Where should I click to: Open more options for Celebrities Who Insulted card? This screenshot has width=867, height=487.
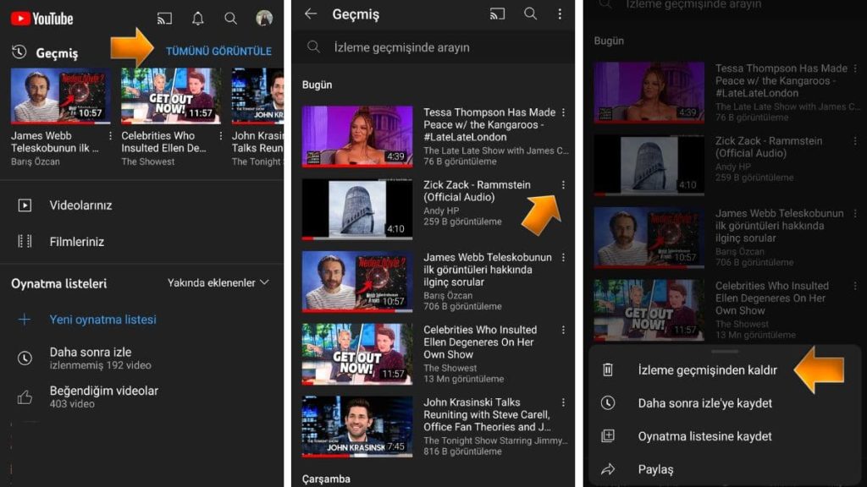pos(221,136)
